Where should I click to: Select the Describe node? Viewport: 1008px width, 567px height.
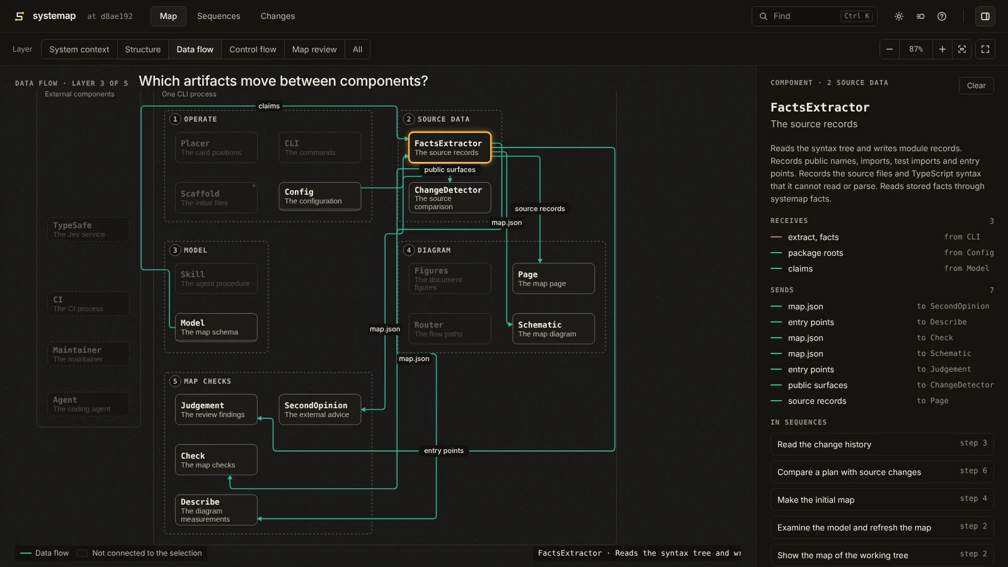216,510
